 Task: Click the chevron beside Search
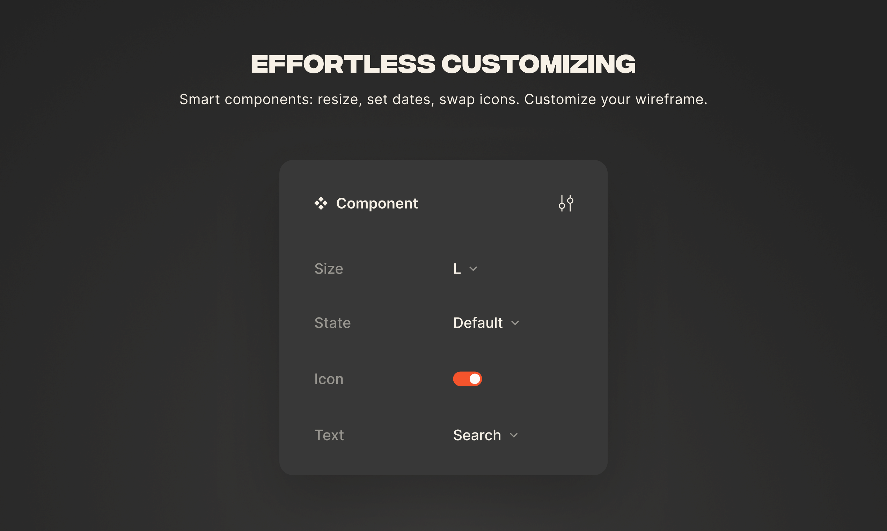click(514, 435)
